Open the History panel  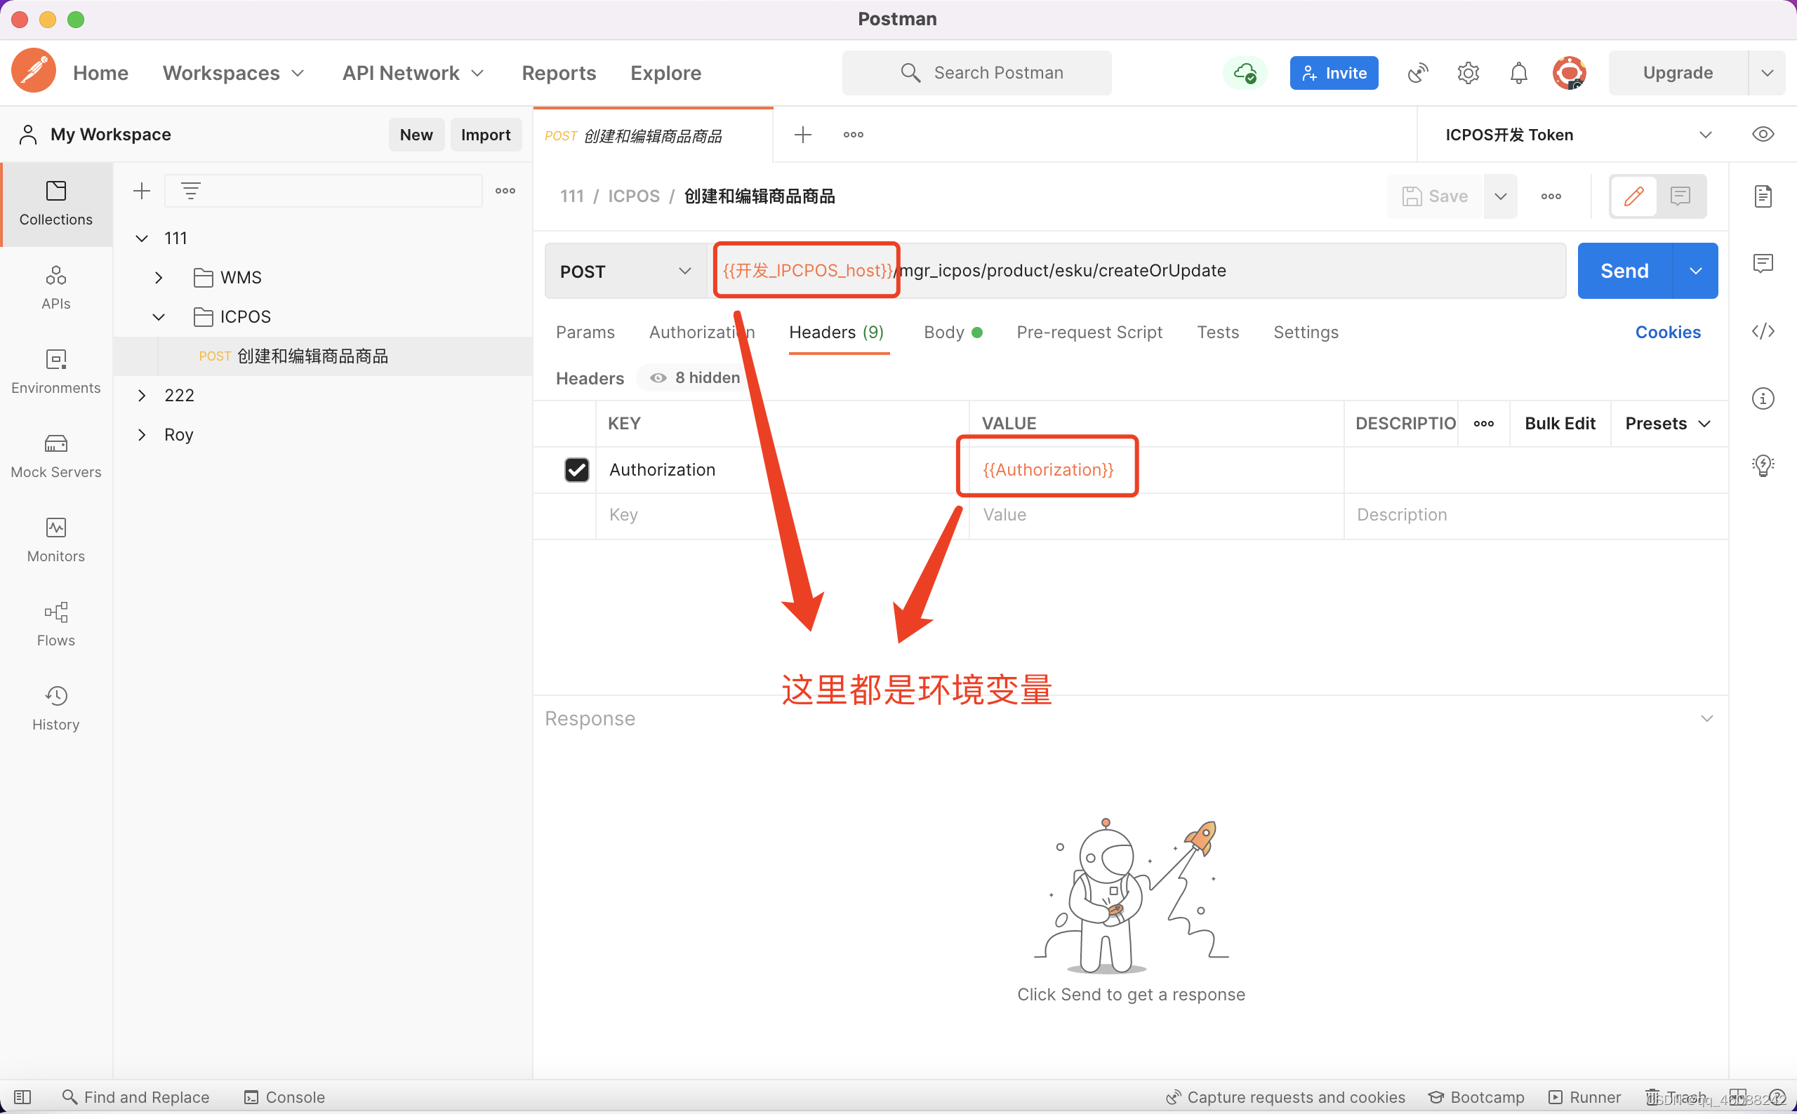click(56, 707)
